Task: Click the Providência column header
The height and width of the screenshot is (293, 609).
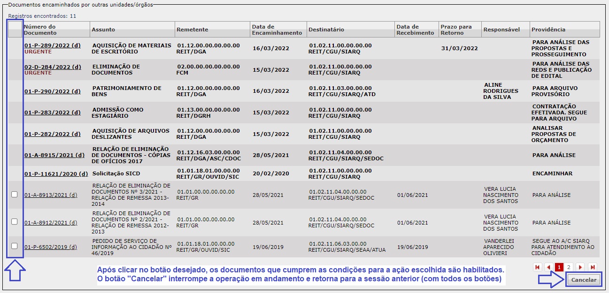Action: 565,30
